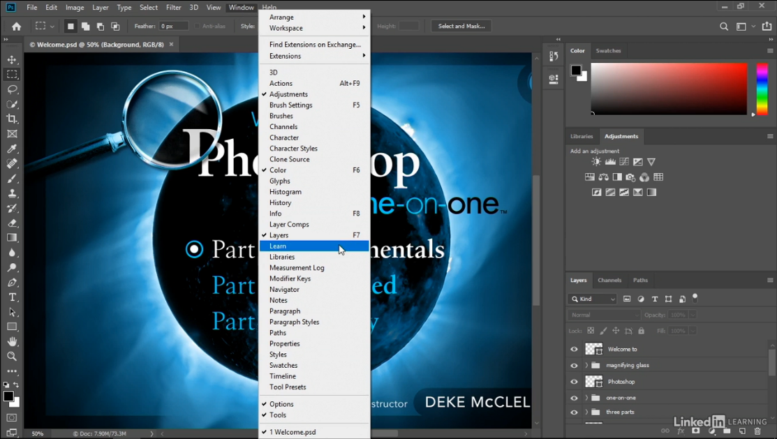Image resolution: width=777 pixels, height=439 pixels.
Task: Choose Navigator from the Window menu
Action: (x=314, y=290)
